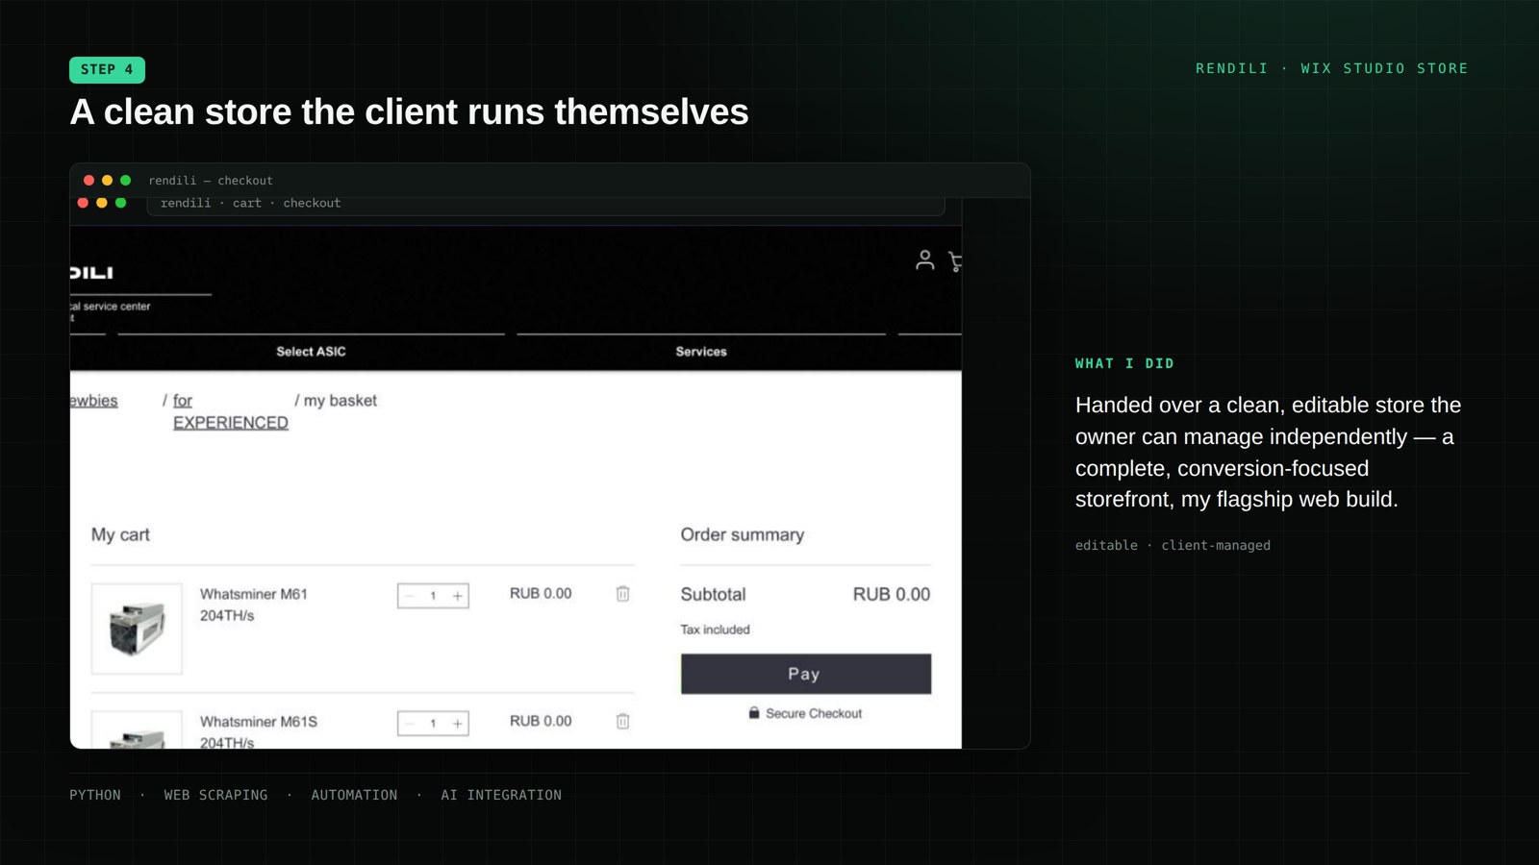Screen dimensions: 1539x865
Task: Click the Secure Checkout lock icon
Action: pyautogui.click(x=754, y=713)
